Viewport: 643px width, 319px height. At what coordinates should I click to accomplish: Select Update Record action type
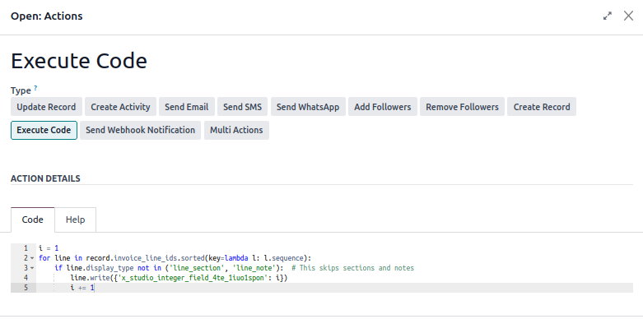click(46, 107)
